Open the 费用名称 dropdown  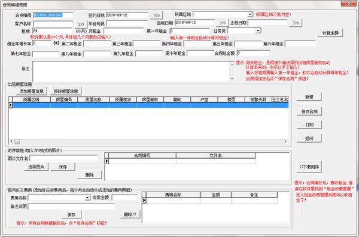coord(87,198)
